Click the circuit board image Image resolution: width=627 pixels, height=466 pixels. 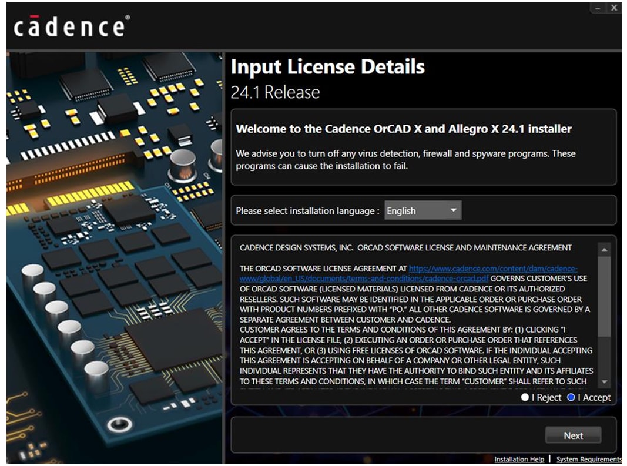[115, 258]
